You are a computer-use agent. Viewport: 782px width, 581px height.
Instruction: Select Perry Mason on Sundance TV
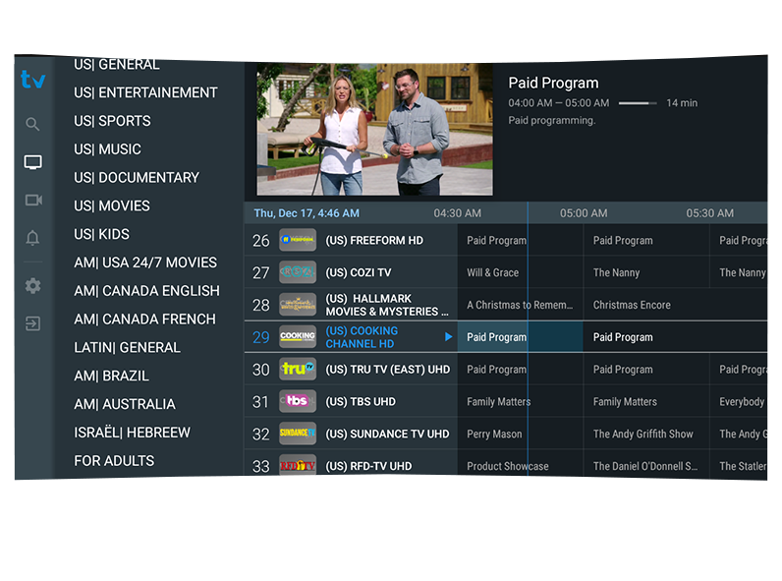(x=494, y=434)
